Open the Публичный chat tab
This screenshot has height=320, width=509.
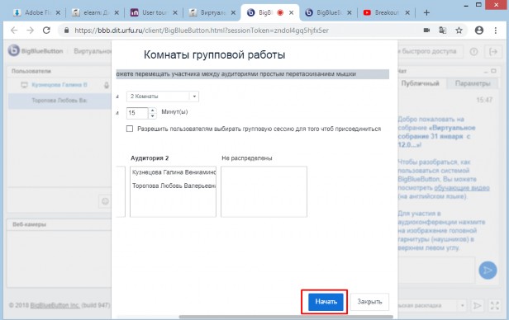[x=420, y=83]
